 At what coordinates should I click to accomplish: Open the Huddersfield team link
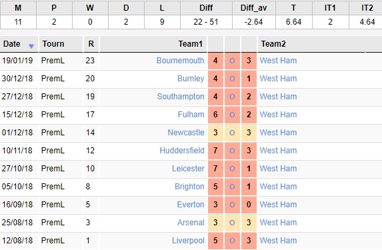click(182, 151)
